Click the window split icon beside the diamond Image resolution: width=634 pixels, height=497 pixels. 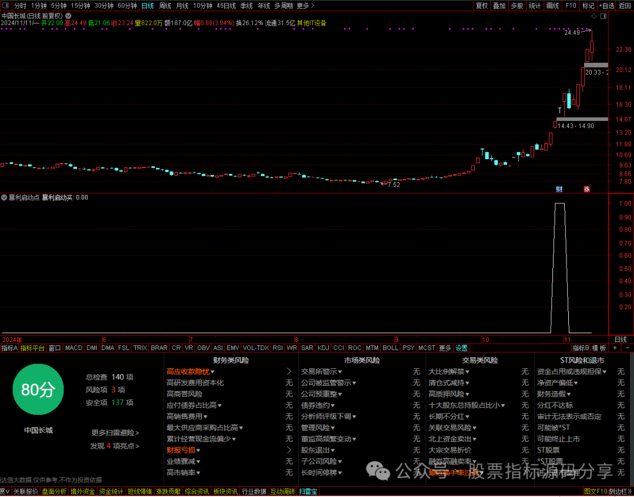coord(603,16)
